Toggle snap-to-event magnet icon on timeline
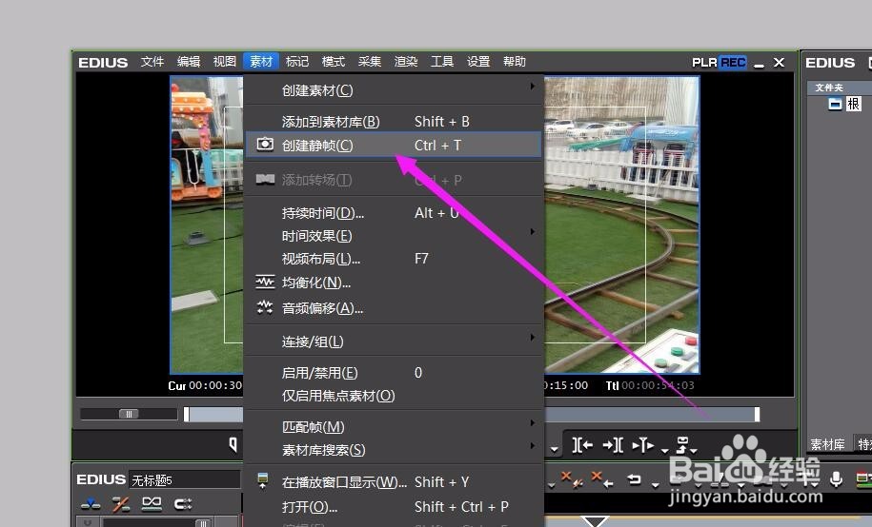 182,504
